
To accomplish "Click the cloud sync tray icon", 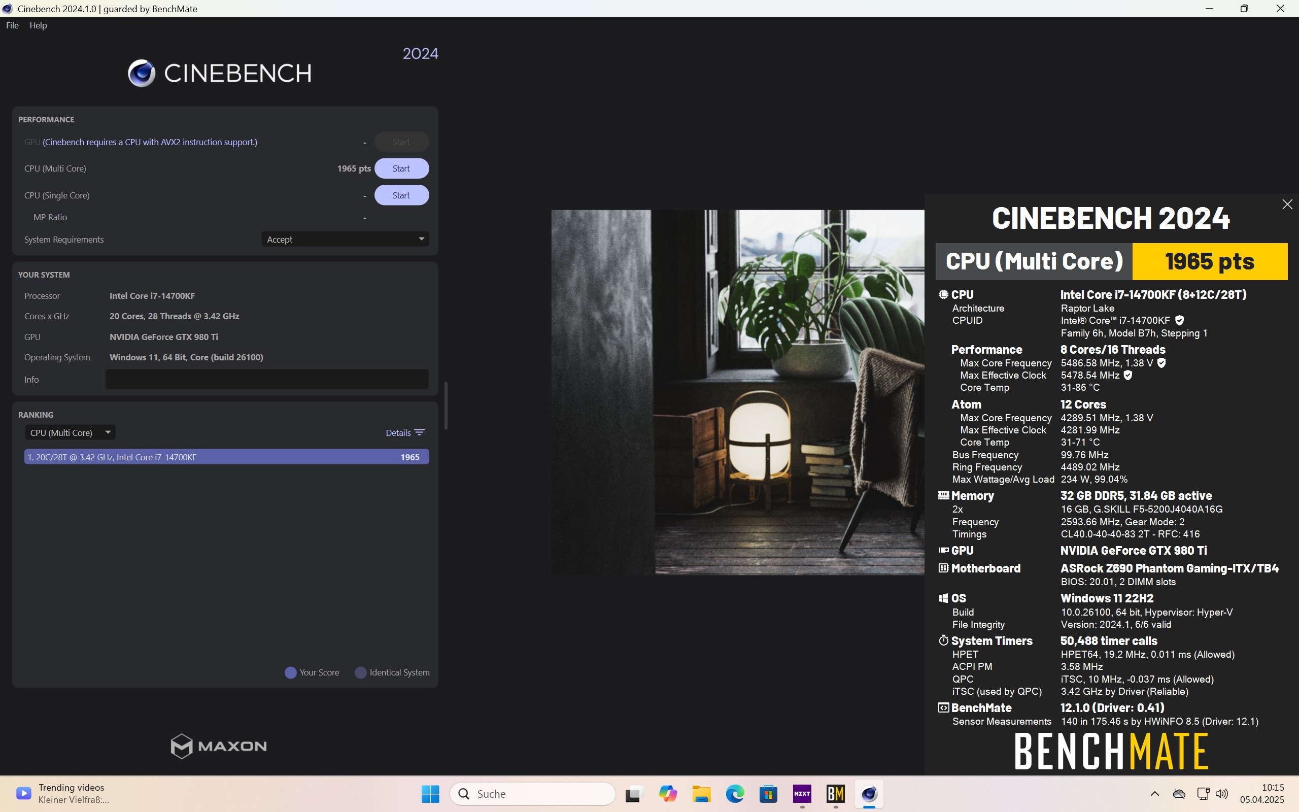I will (1179, 794).
